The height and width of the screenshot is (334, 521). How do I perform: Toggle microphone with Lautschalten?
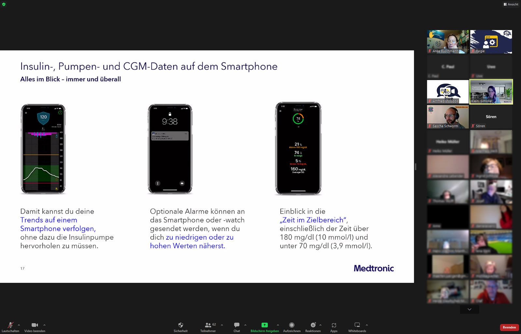(10, 327)
